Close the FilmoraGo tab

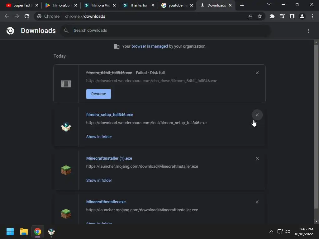(x=76, y=5)
